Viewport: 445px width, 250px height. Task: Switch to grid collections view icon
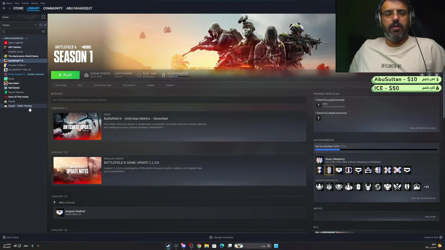(43, 17)
